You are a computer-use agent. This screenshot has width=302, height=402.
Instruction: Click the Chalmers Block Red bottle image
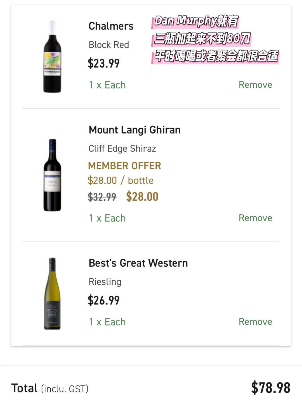point(52,57)
